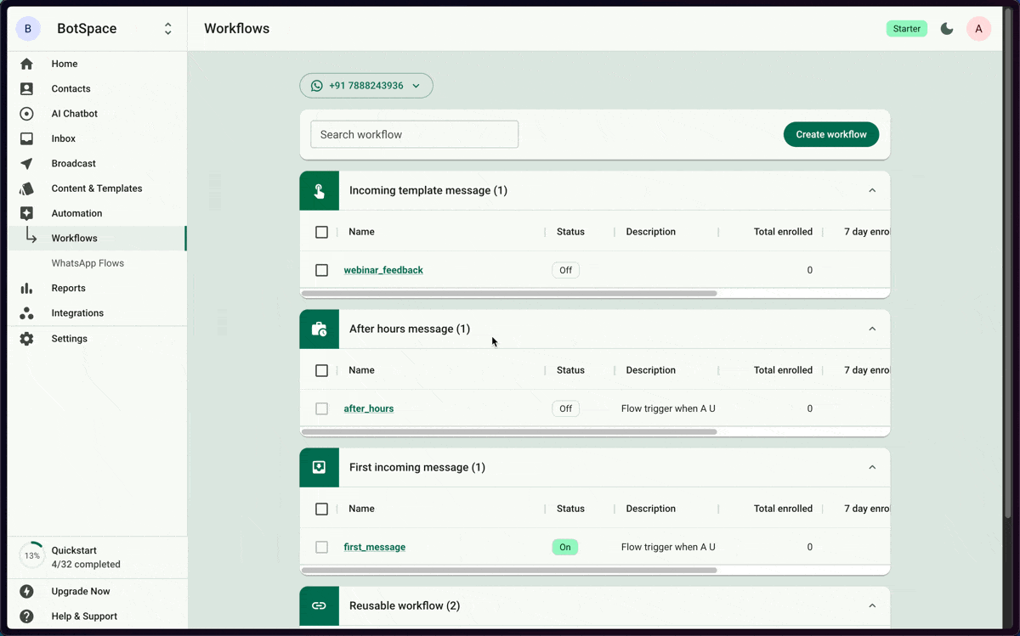Collapse the Incoming template message section
Image resolution: width=1020 pixels, height=636 pixels.
(872, 191)
